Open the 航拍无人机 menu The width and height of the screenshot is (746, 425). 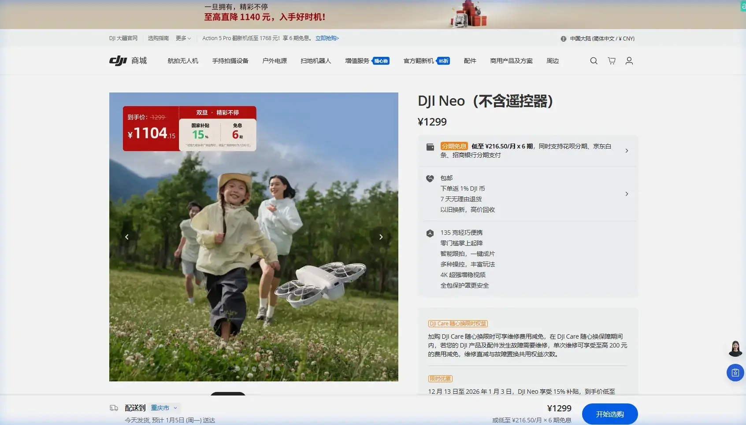pyautogui.click(x=183, y=61)
